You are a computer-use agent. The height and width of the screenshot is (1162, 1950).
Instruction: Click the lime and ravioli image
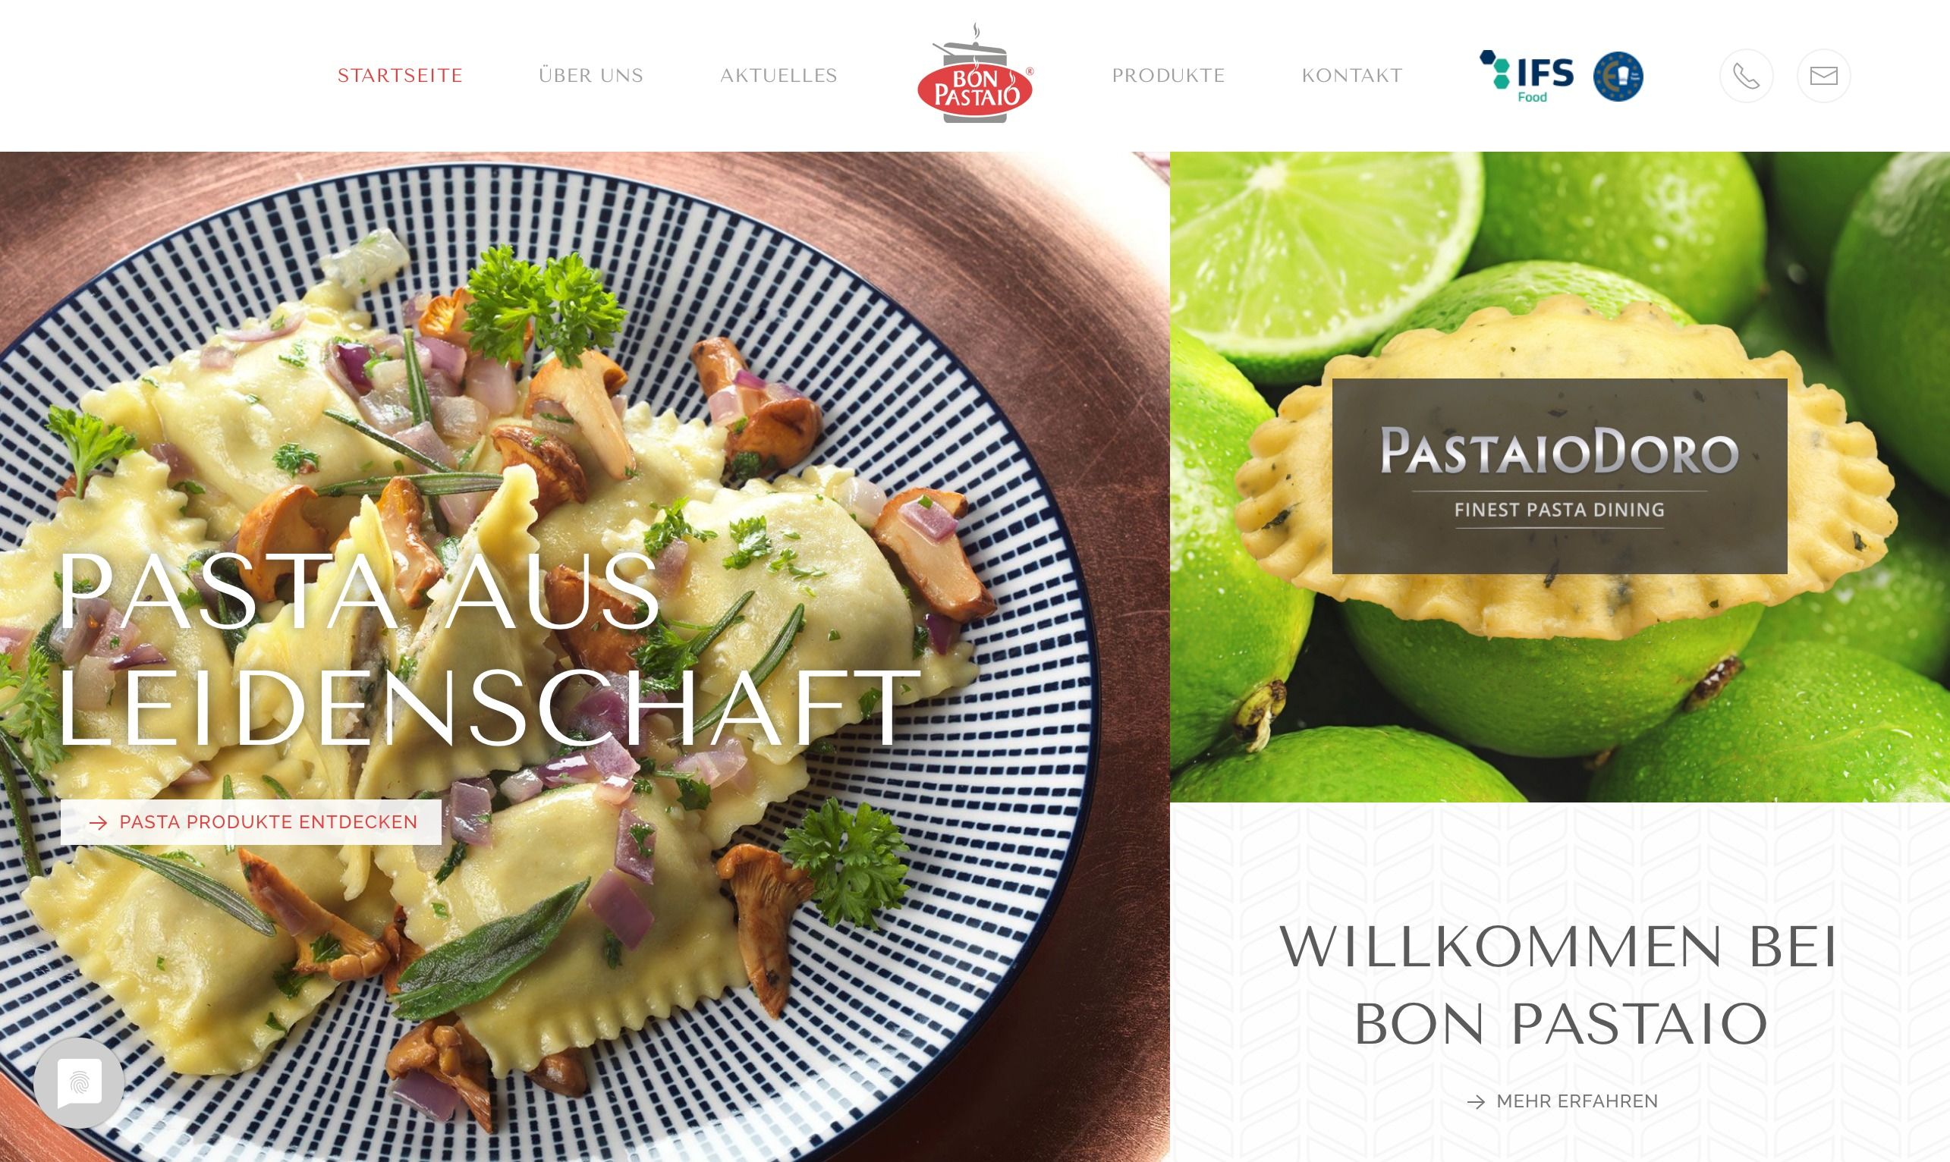[1560, 477]
